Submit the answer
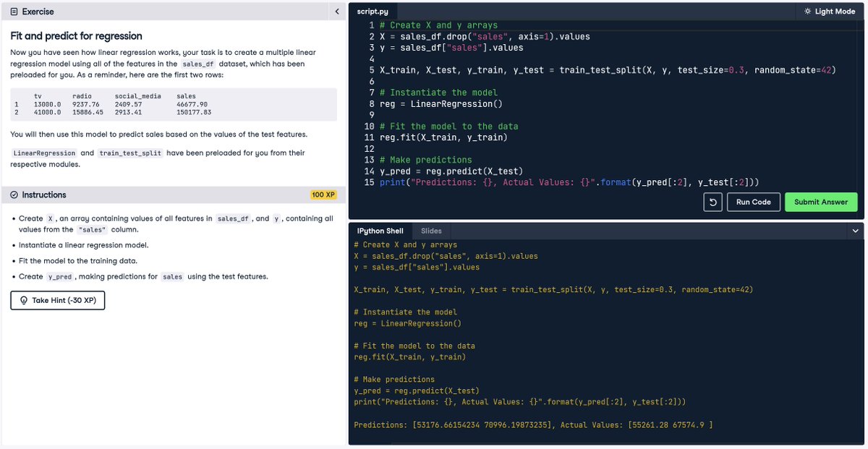 821,202
